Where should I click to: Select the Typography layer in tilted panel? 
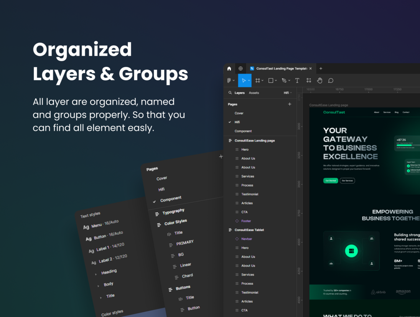pos(173,211)
